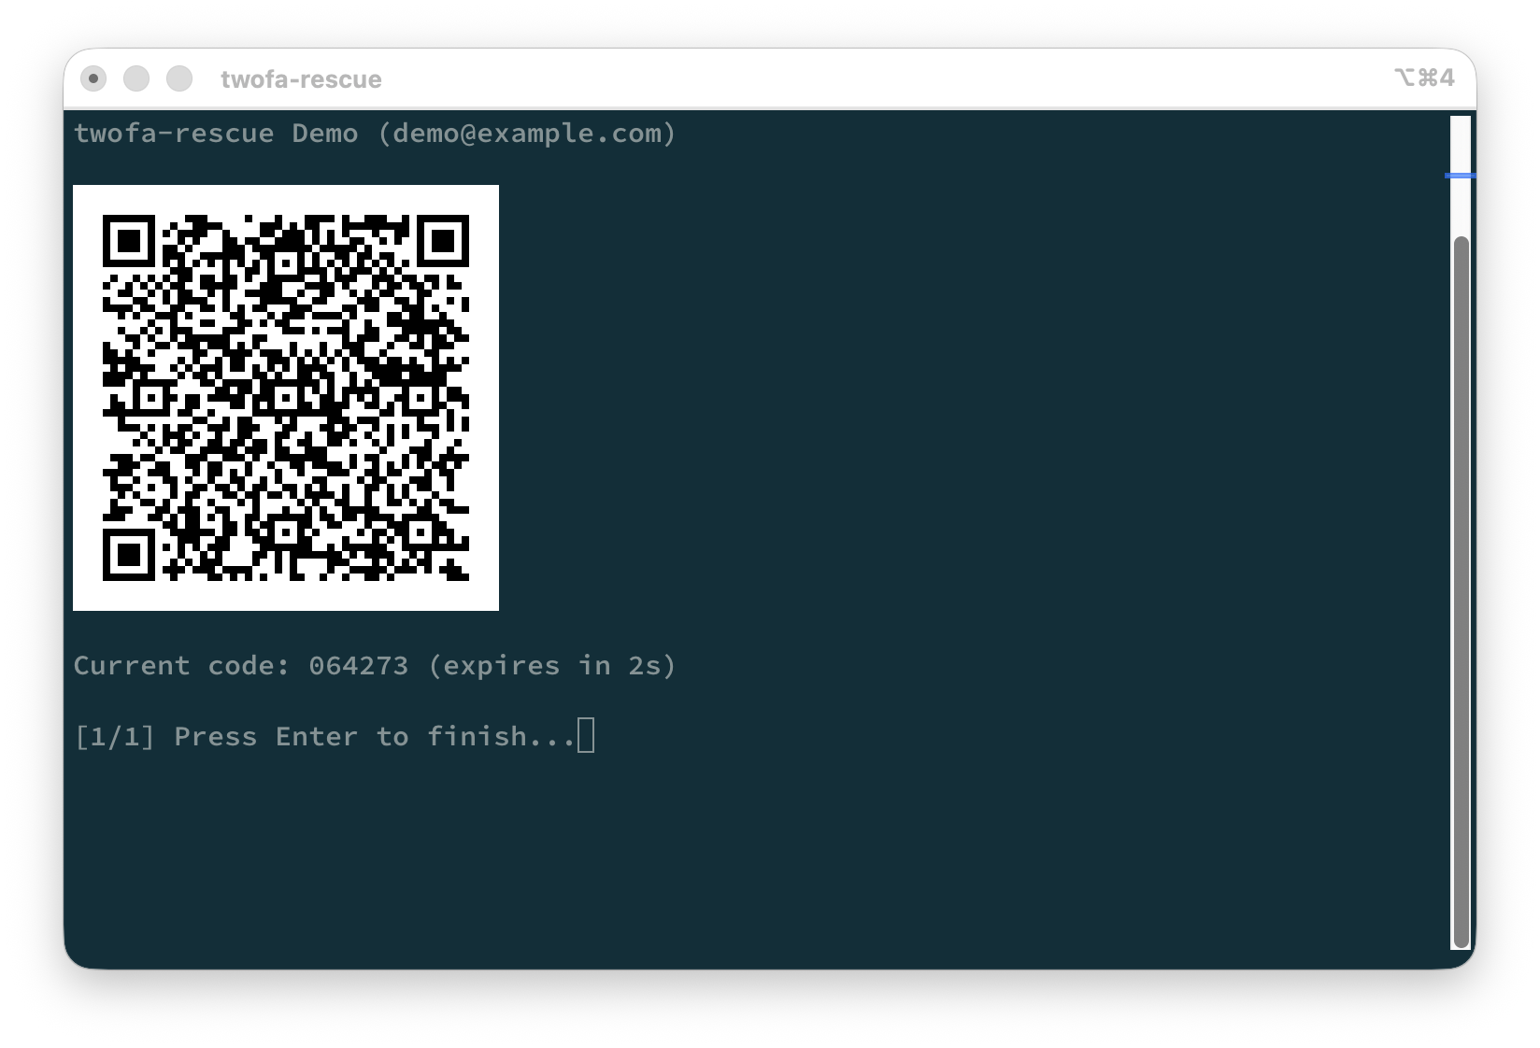Click the Current code 064273 line
The width and height of the screenshot is (1540, 1048).
point(375,666)
